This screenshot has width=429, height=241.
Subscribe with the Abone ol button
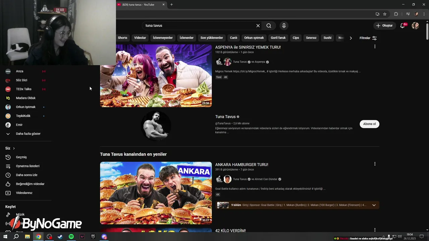click(x=369, y=124)
